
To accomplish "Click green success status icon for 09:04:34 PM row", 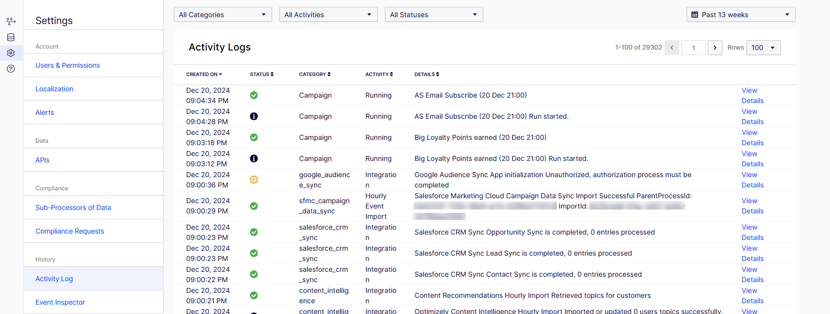I will (254, 95).
